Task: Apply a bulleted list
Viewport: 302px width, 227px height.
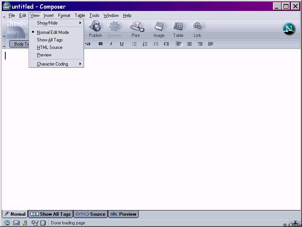Action: coord(134,44)
